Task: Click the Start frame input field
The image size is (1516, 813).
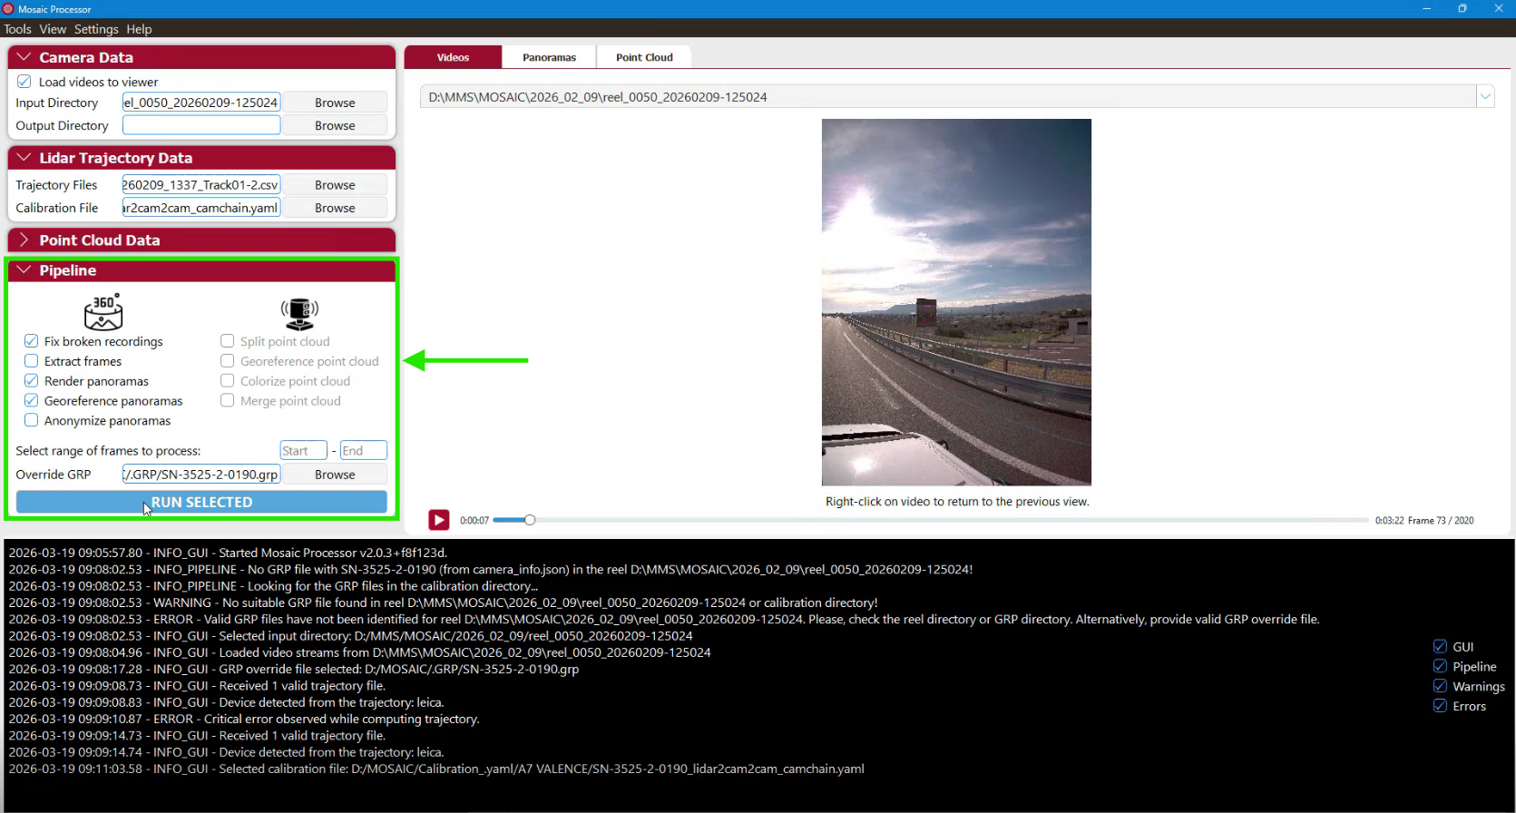Action: (303, 451)
